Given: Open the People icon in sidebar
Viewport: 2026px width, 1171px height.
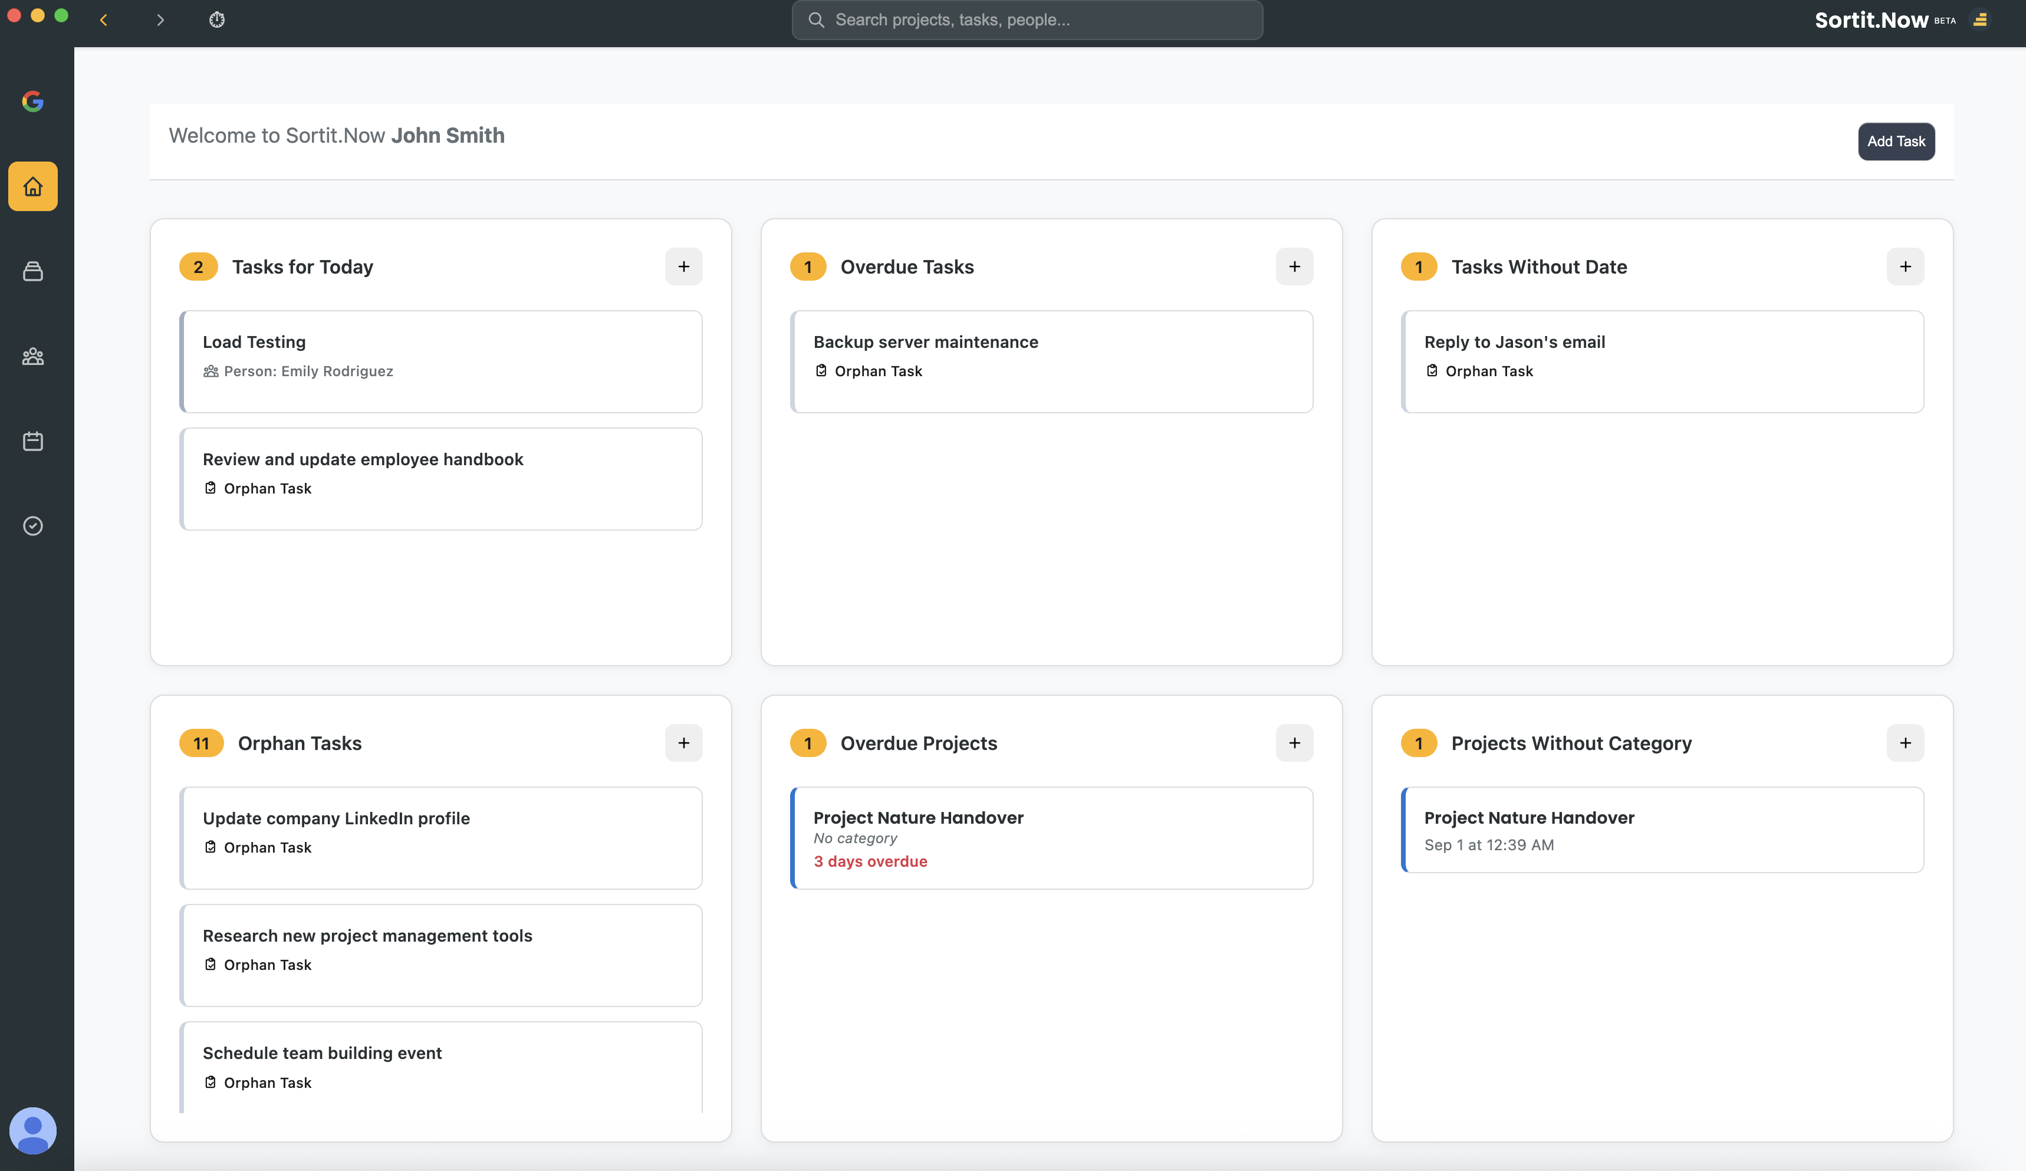Looking at the screenshot, I should pyautogui.click(x=33, y=356).
